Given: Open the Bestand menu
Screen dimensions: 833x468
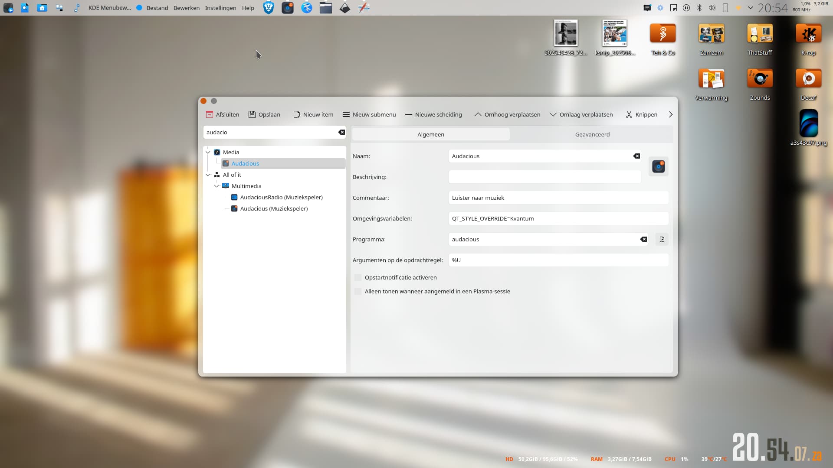Looking at the screenshot, I should click(x=157, y=8).
